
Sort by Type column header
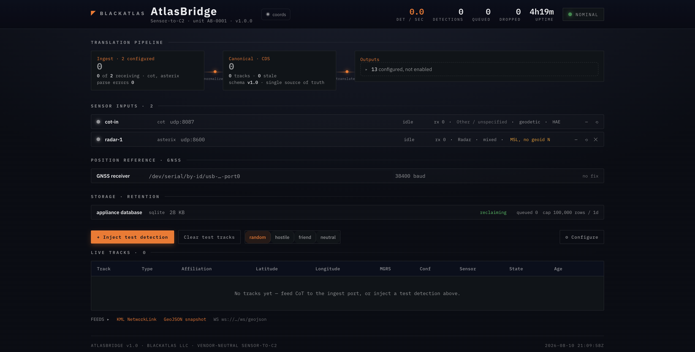pyautogui.click(x=147, y=269)
